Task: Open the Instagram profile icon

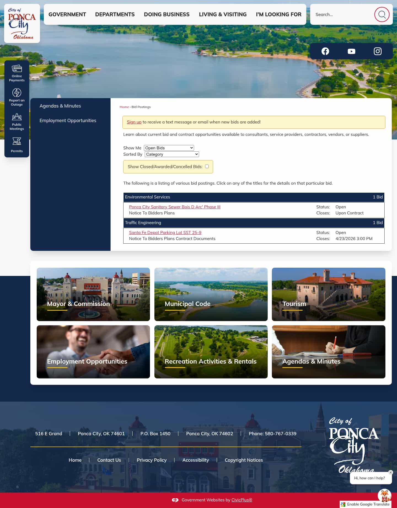Action: tap(377, 51)
